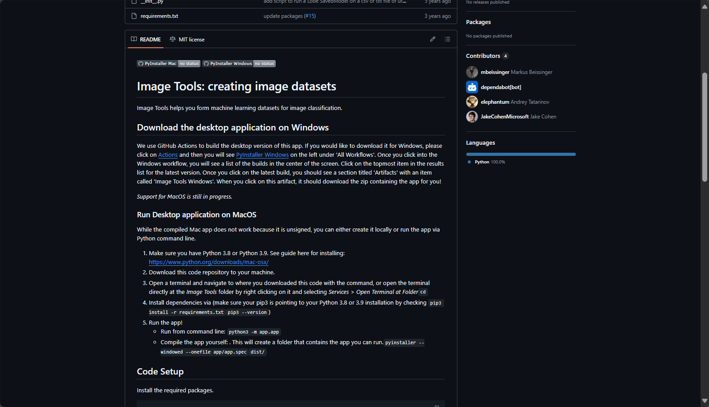The image size is (709, 407).
Task: Click heading 'Run Desktop application on MacOS'
Action: [197, 215]
